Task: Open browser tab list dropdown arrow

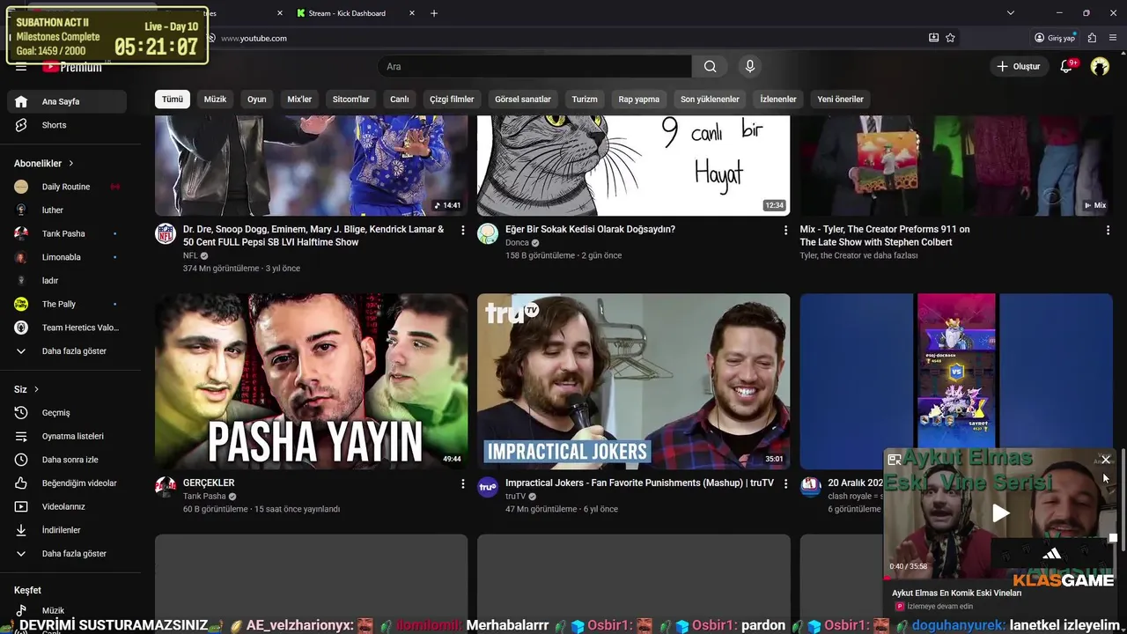Action: (1010, 13)
